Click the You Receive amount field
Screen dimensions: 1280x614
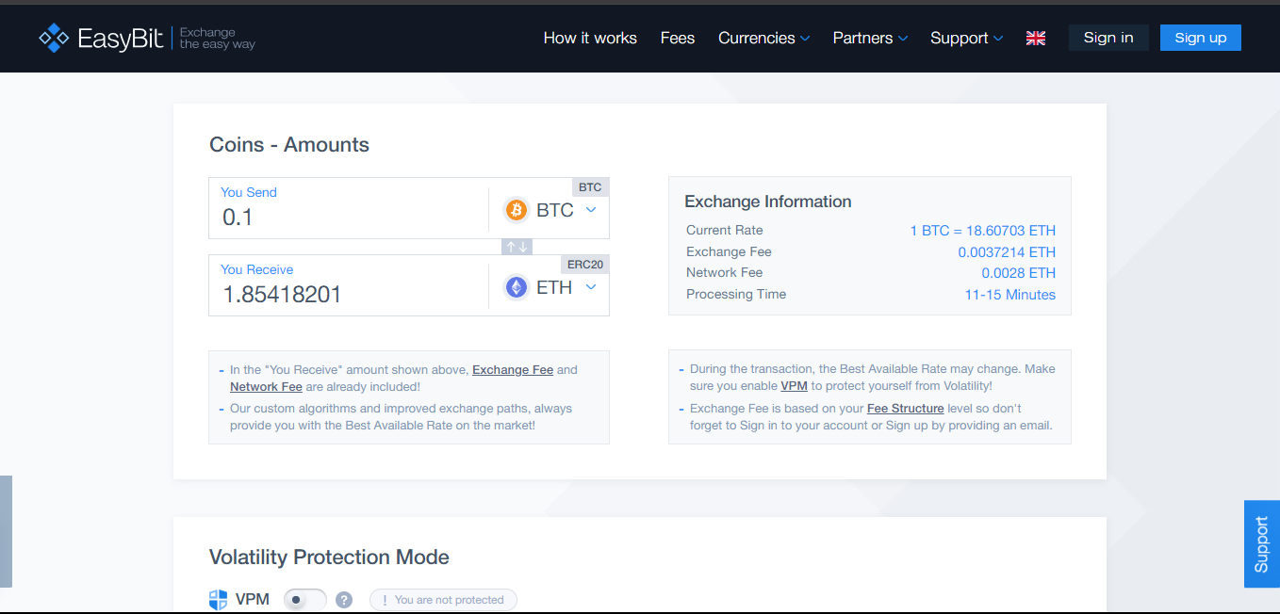[349, 285]
